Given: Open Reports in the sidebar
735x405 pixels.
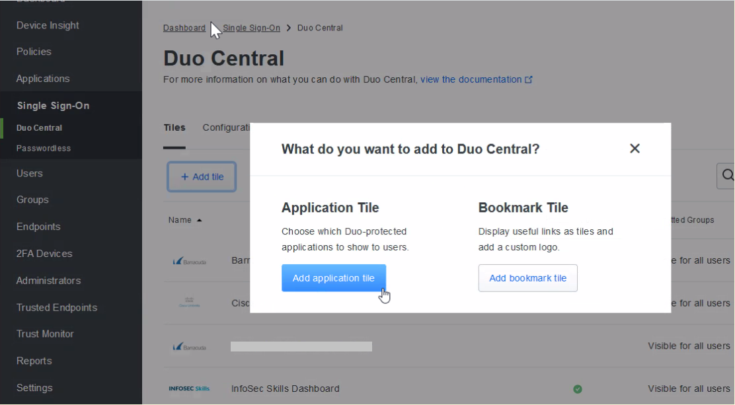Looking at the screenshot, I should 34,361.
